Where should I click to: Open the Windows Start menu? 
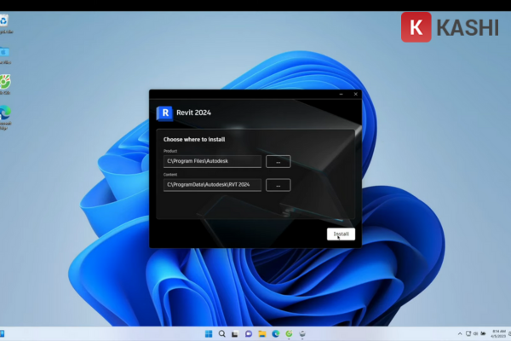pos(209,333)
